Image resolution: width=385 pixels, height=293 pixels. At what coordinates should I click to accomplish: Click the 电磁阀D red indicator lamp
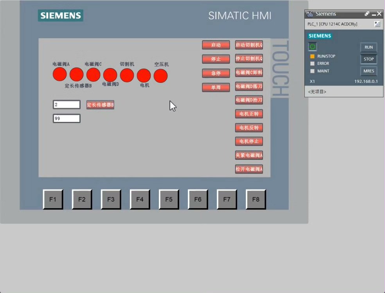[110, 75]
